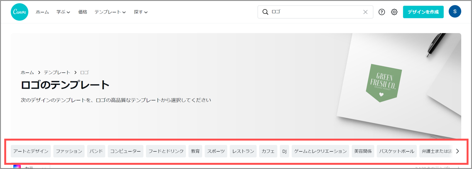
Task: Open the 価格 page
Action: coord(83,12)
